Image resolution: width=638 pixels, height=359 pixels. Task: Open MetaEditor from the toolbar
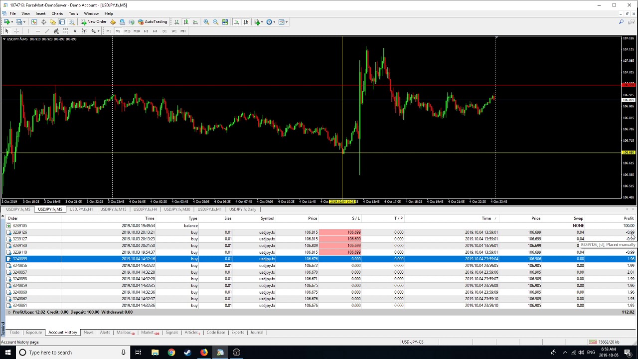pos(113,22)
